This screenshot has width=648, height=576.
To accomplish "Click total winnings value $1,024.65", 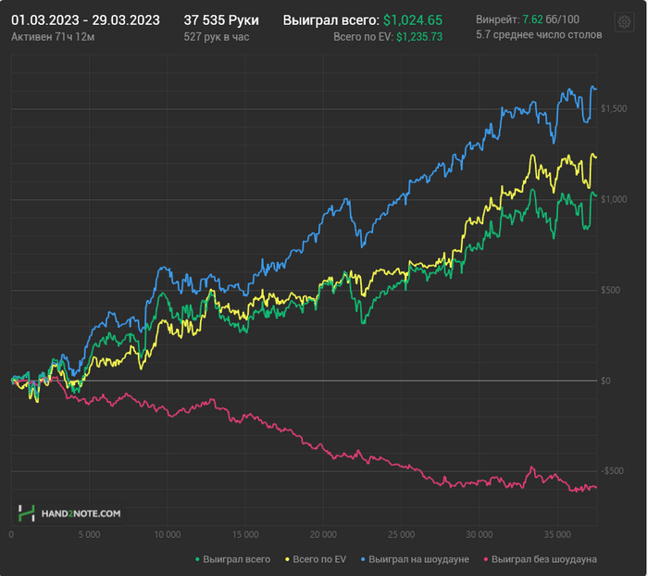I will tap(413, 19).
